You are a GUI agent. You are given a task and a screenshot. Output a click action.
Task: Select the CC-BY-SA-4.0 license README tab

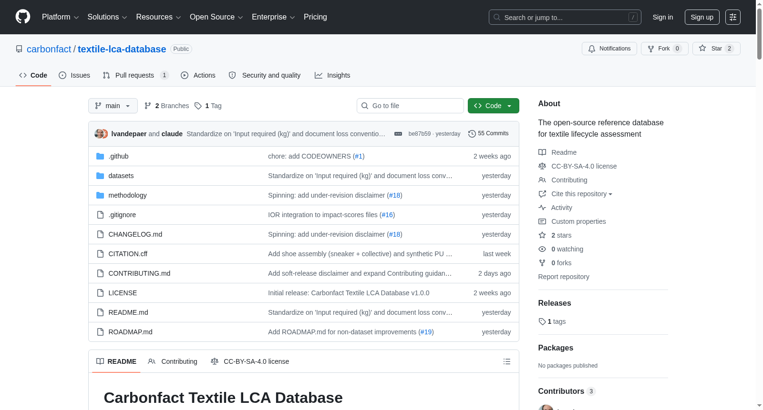pos(250,361)
